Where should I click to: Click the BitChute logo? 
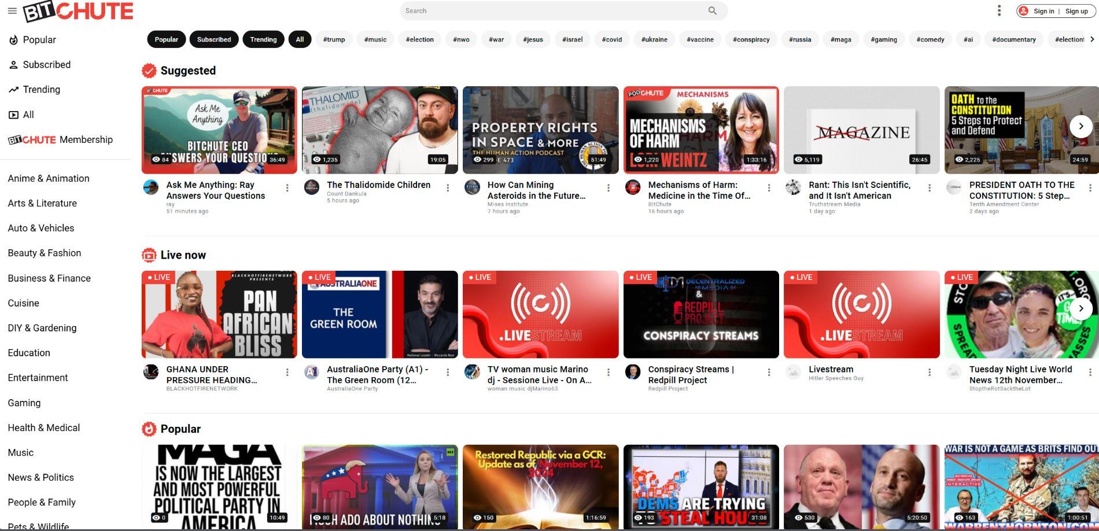[78, 11]
